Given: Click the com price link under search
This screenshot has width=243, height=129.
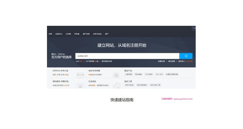Looking at the screenshot, I should pos(79,61).
